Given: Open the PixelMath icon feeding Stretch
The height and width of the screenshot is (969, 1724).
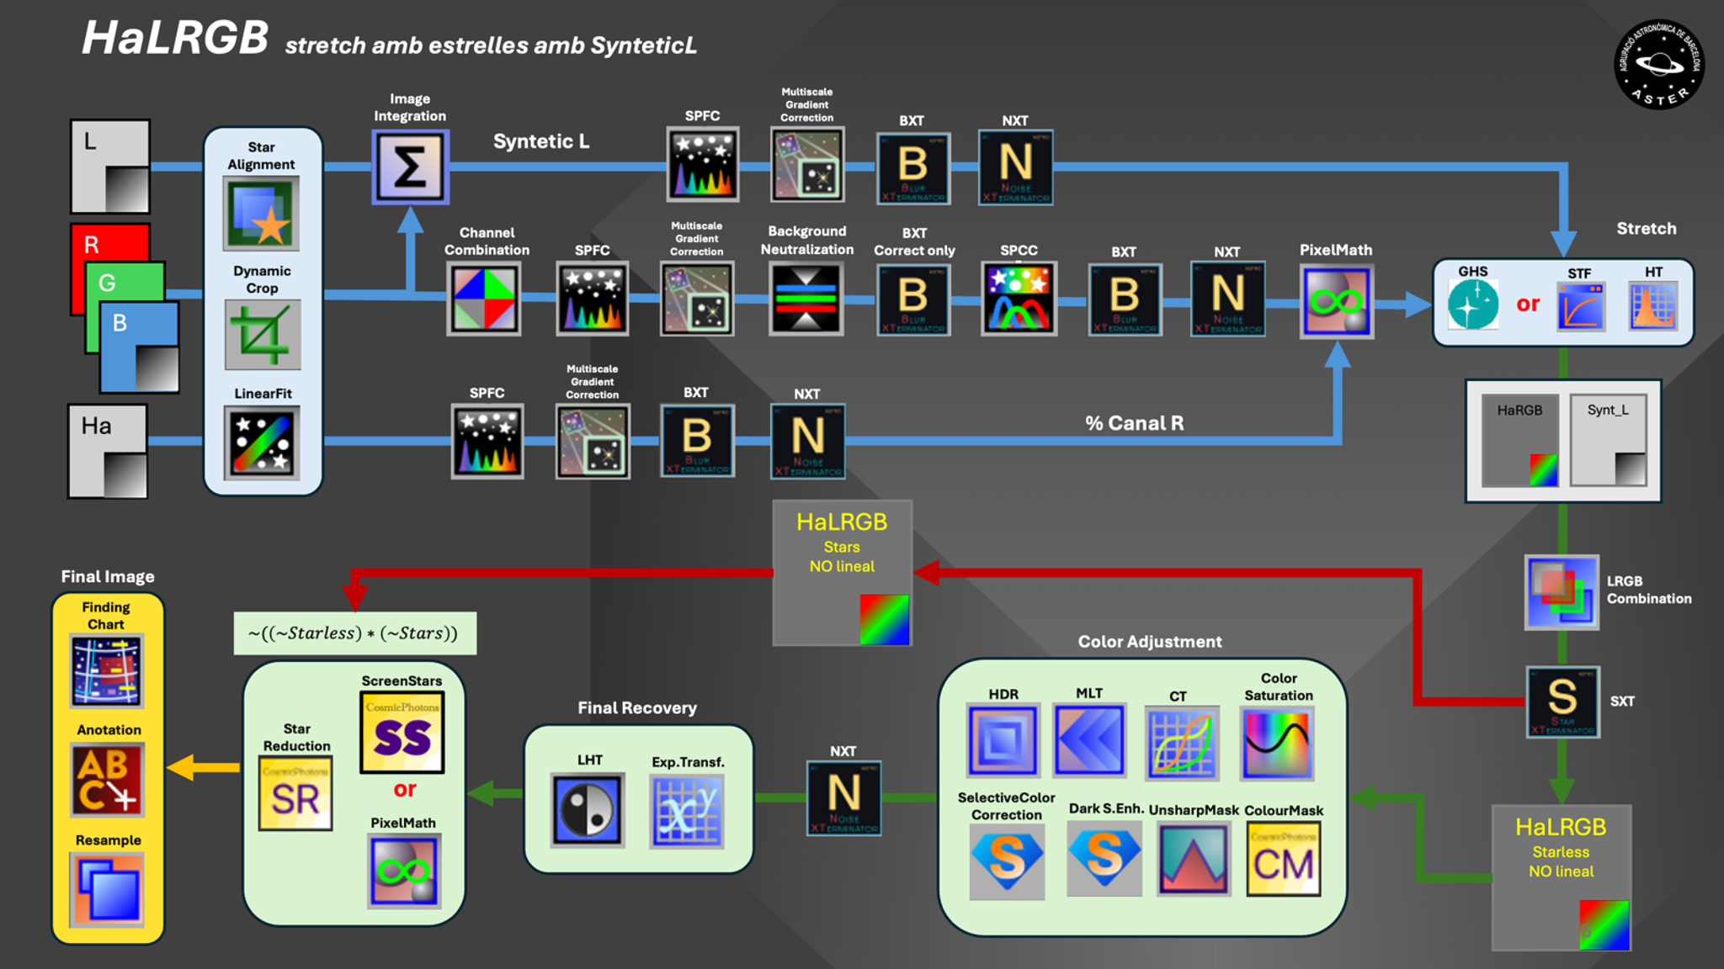Looking at the screenshot, I should click(1337, 301).
